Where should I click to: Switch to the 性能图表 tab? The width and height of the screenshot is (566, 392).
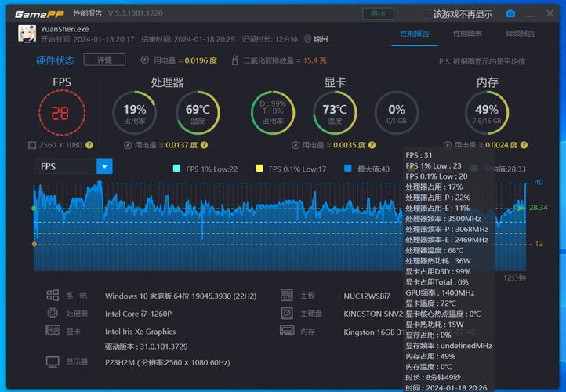tap(467, 34)
